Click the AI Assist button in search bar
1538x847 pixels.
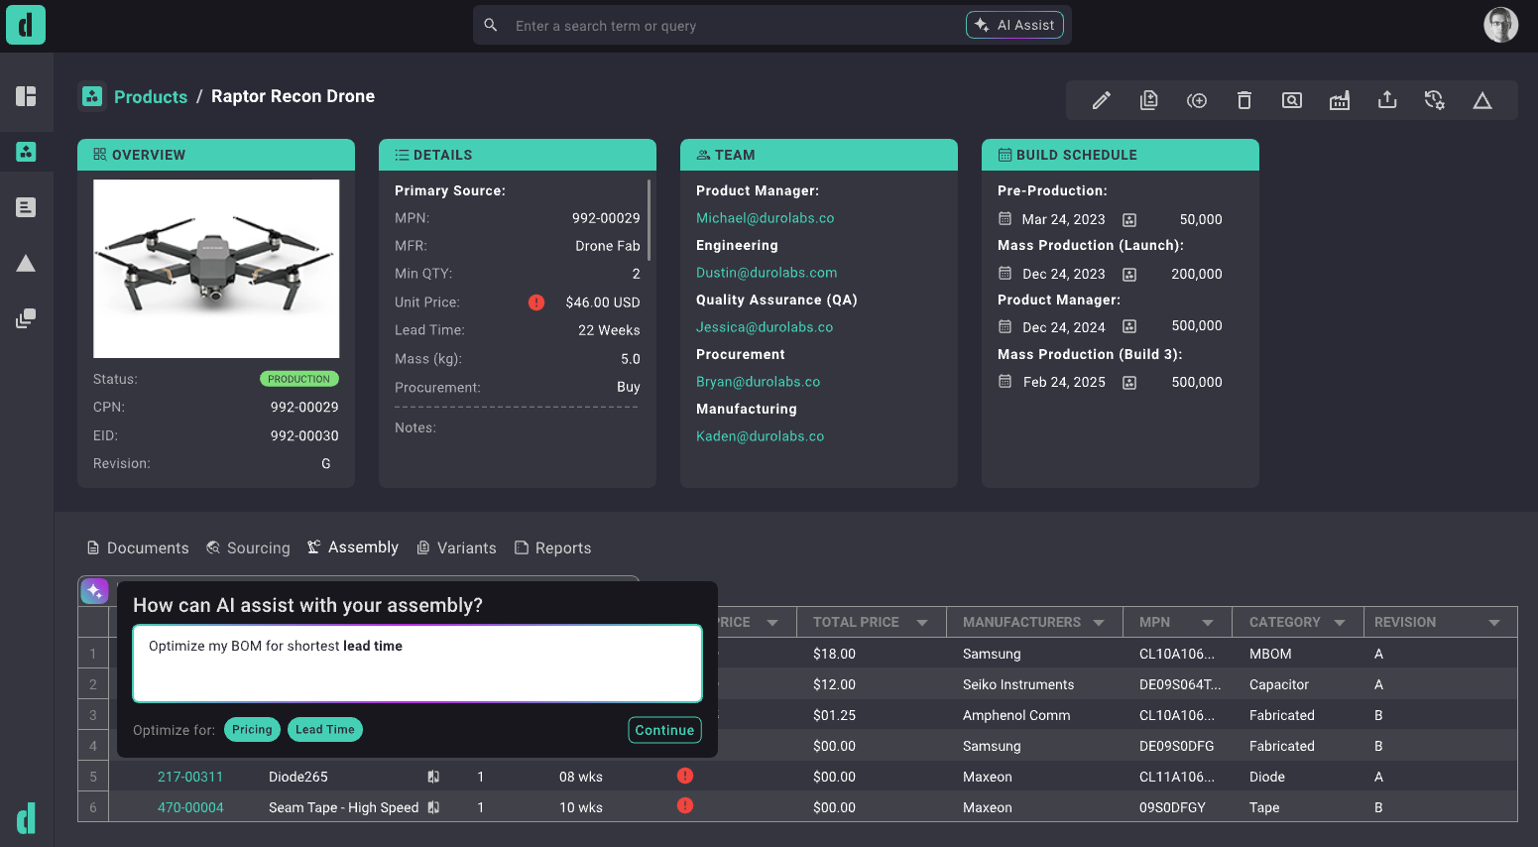click(1014, 25)
